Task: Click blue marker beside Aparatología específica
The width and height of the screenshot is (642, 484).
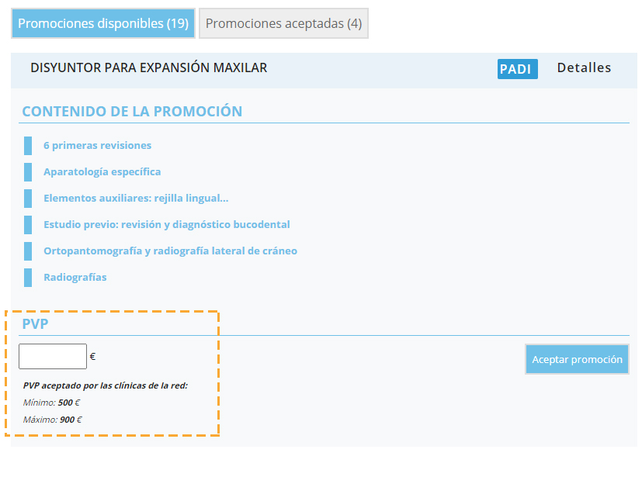Action: click(x=28, y=172)
